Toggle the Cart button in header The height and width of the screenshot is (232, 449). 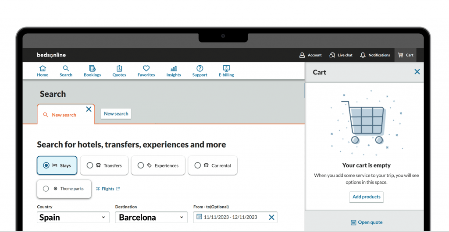(406, 55)
